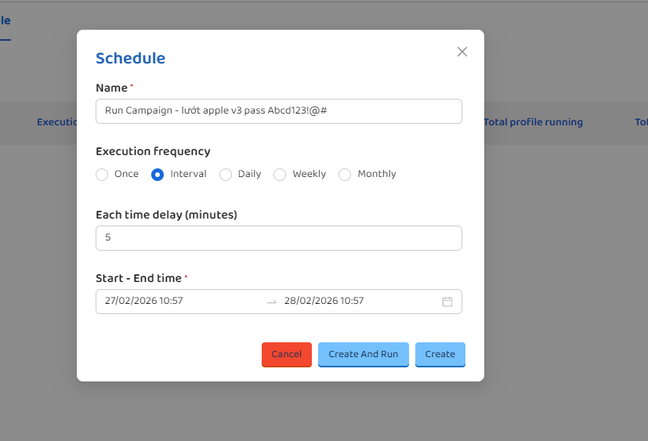Screen dimensions: 648x441
Task: Click the Create And Run button
Action: click(363, 354)
